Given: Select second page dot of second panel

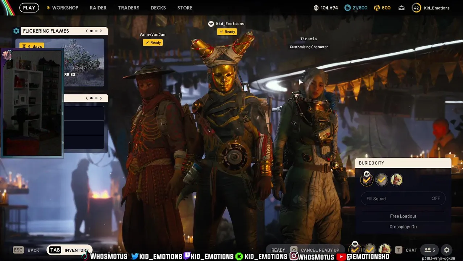Looking at the screenshot, I should click(x=96, y=98).
